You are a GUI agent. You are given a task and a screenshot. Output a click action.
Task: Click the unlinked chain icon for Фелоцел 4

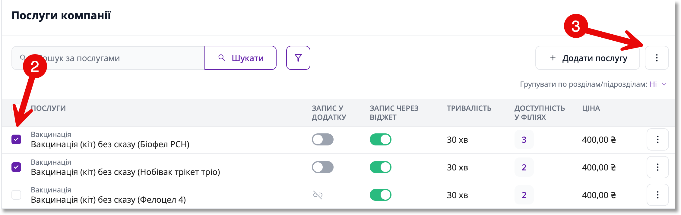(318, 195)
